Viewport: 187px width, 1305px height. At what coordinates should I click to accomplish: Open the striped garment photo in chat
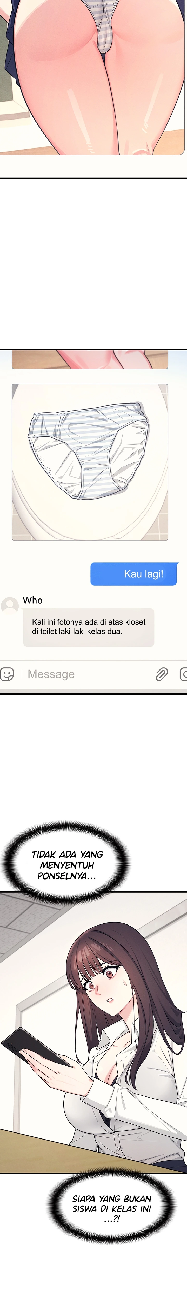[x=90, y=462]
